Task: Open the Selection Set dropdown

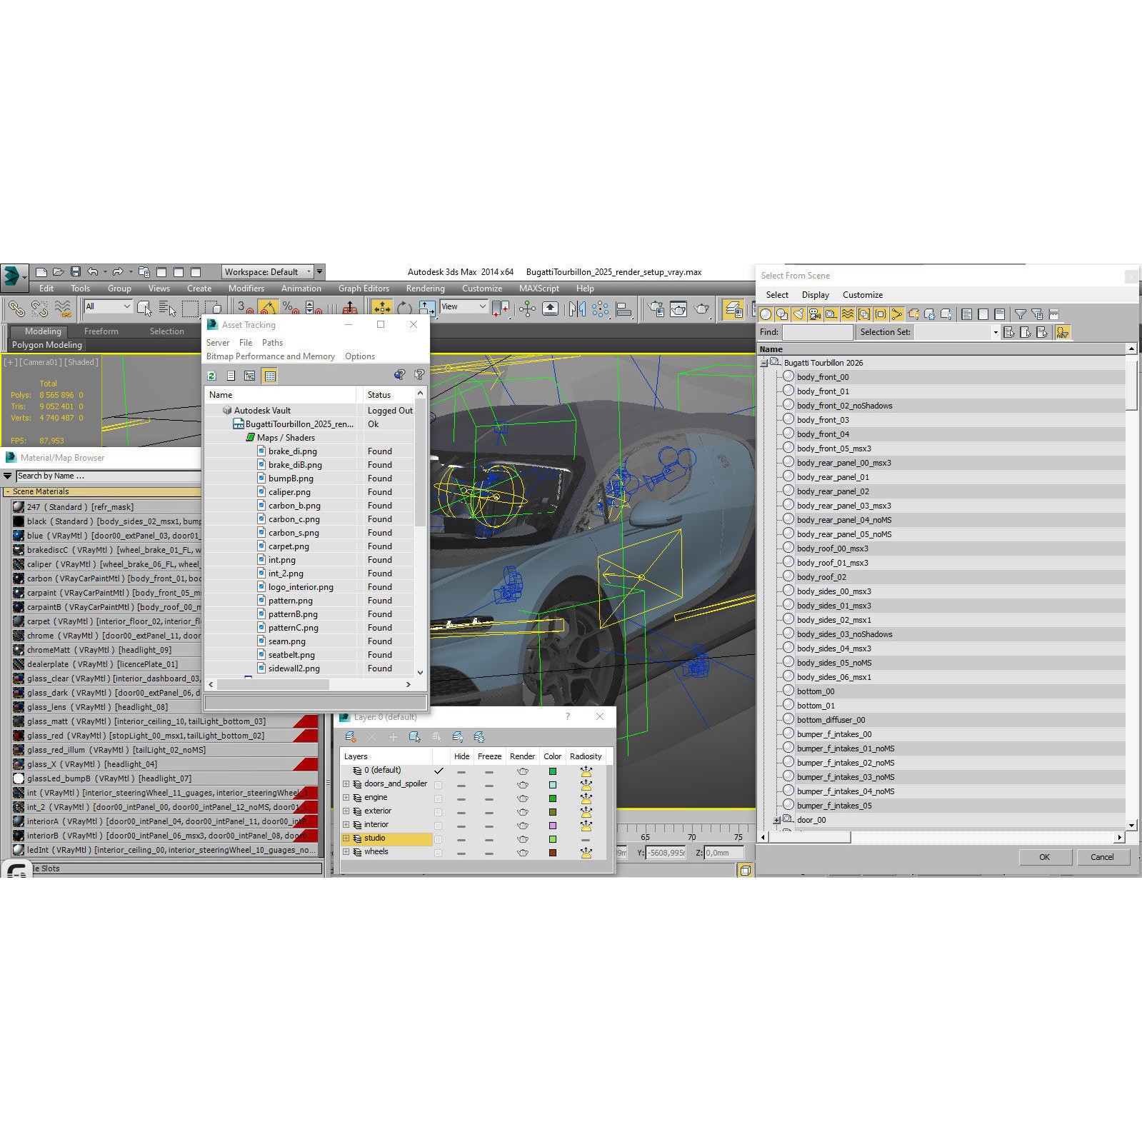Action: (957, 332)
